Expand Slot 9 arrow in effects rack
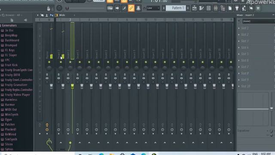275x155 pixels. click(x=239, y=80)
